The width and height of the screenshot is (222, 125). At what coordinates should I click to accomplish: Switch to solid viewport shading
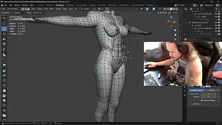(171, 9)
